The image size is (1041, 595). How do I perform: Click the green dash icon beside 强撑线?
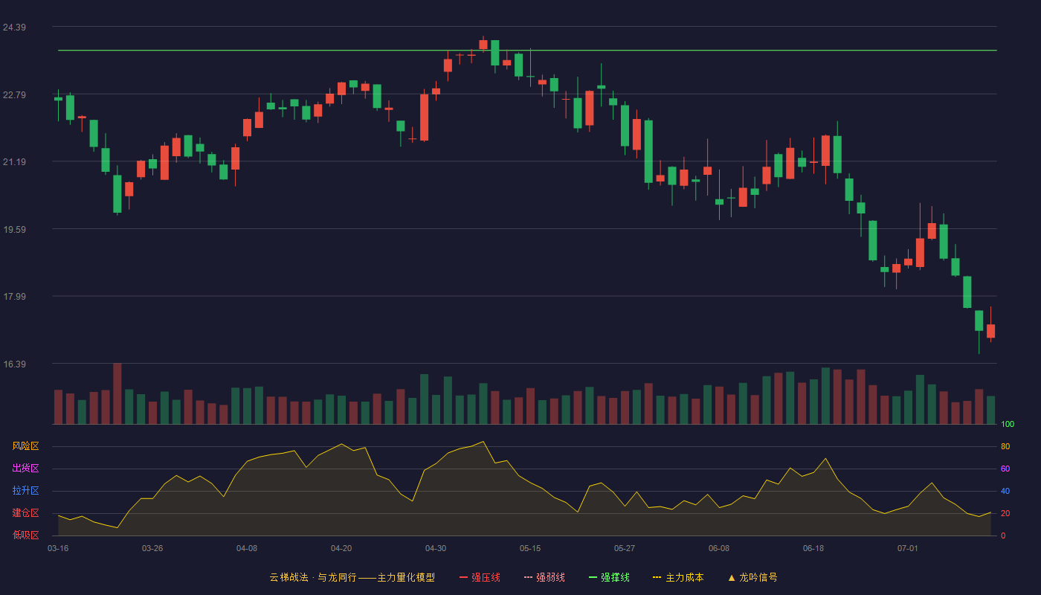[593, 577]
